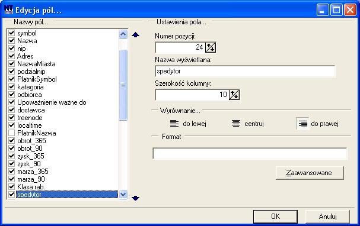
Task: Confirm with the OK button
Action: [275, 217]
